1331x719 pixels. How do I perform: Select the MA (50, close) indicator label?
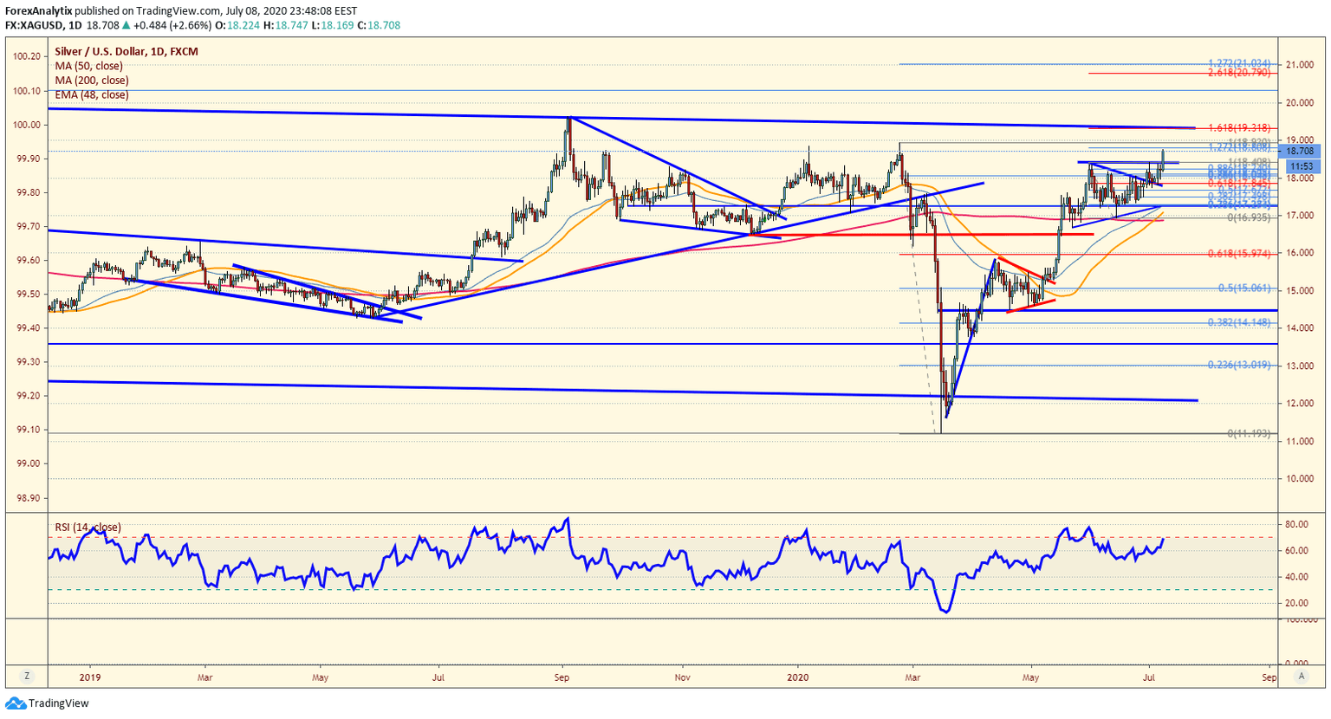[89, 66]
